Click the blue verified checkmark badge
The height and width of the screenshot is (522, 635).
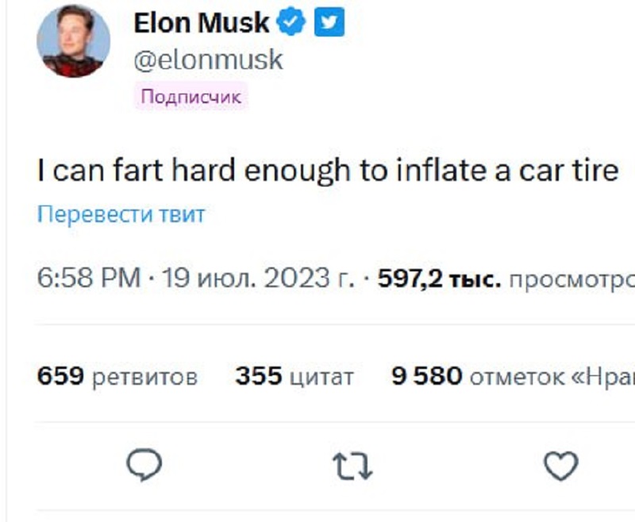pos(291,25)
